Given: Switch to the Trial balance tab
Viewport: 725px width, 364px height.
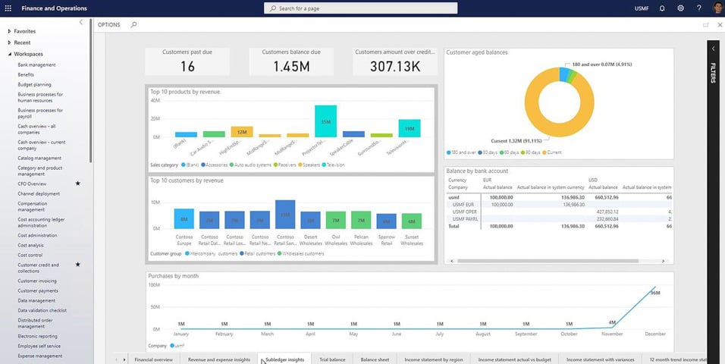Looking at the screenshot, I should click(332, 359).
